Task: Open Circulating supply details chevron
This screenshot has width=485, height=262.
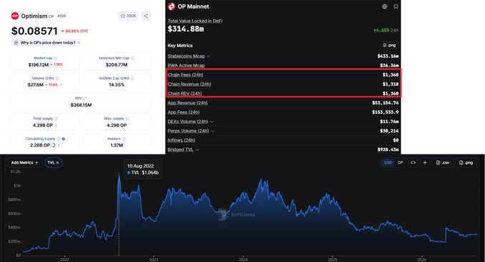Action: (x=59, y=145)
